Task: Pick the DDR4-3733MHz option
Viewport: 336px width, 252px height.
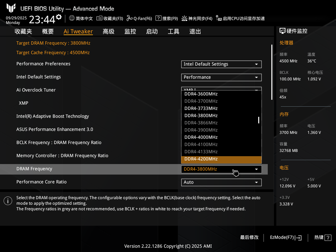Action: click(x=201, y=109)
